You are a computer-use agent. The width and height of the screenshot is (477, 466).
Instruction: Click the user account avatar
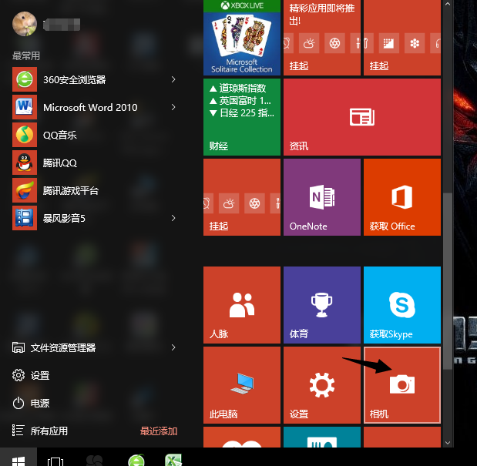(x=25, y=24)
